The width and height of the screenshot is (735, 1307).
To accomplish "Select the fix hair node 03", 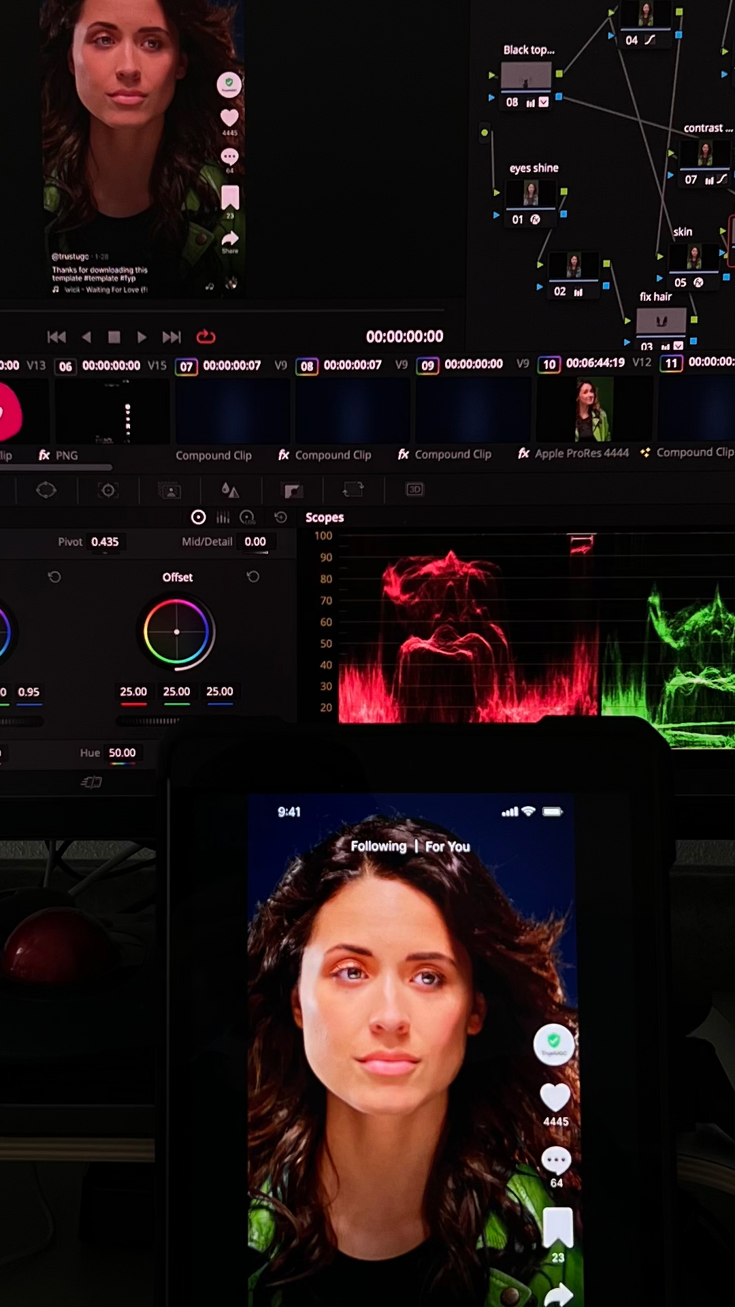I will pyautogui.click(x=661, y=321).
